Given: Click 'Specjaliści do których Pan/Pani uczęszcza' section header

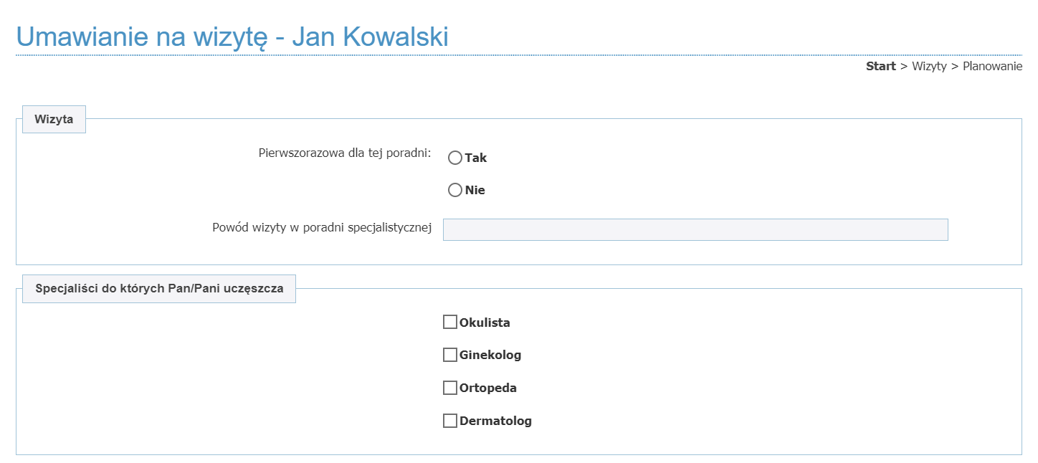Looking at the screenshot, I should click(x=159, y=289).
